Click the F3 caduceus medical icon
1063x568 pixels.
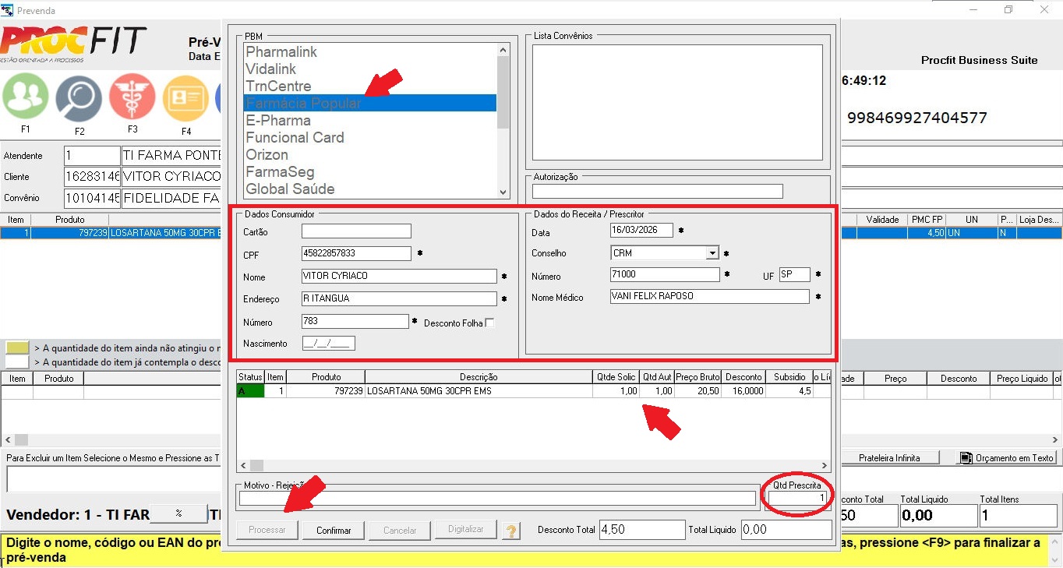132,97
